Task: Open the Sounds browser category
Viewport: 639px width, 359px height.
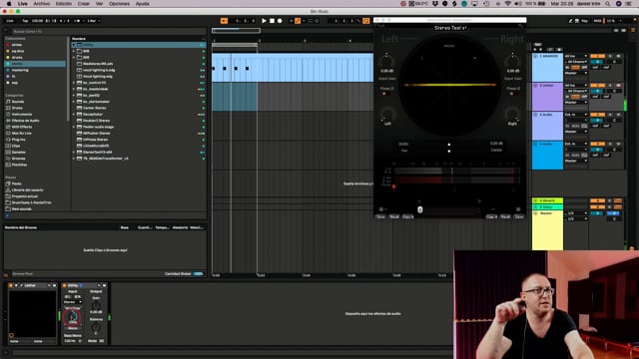Action: (18, 102)
